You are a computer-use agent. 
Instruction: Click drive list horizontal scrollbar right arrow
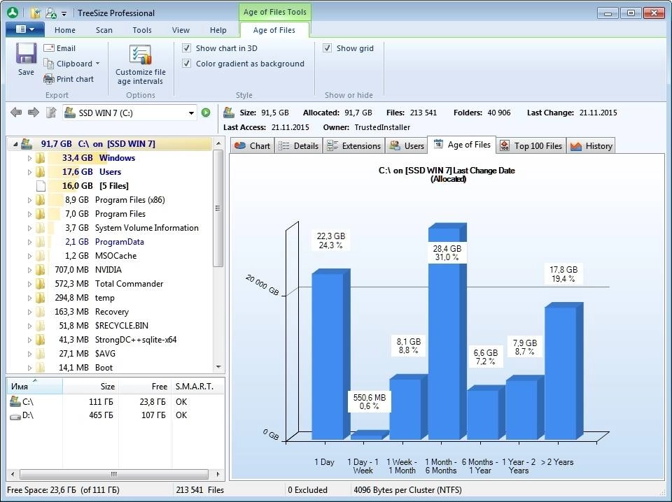[x=218, y=474]
